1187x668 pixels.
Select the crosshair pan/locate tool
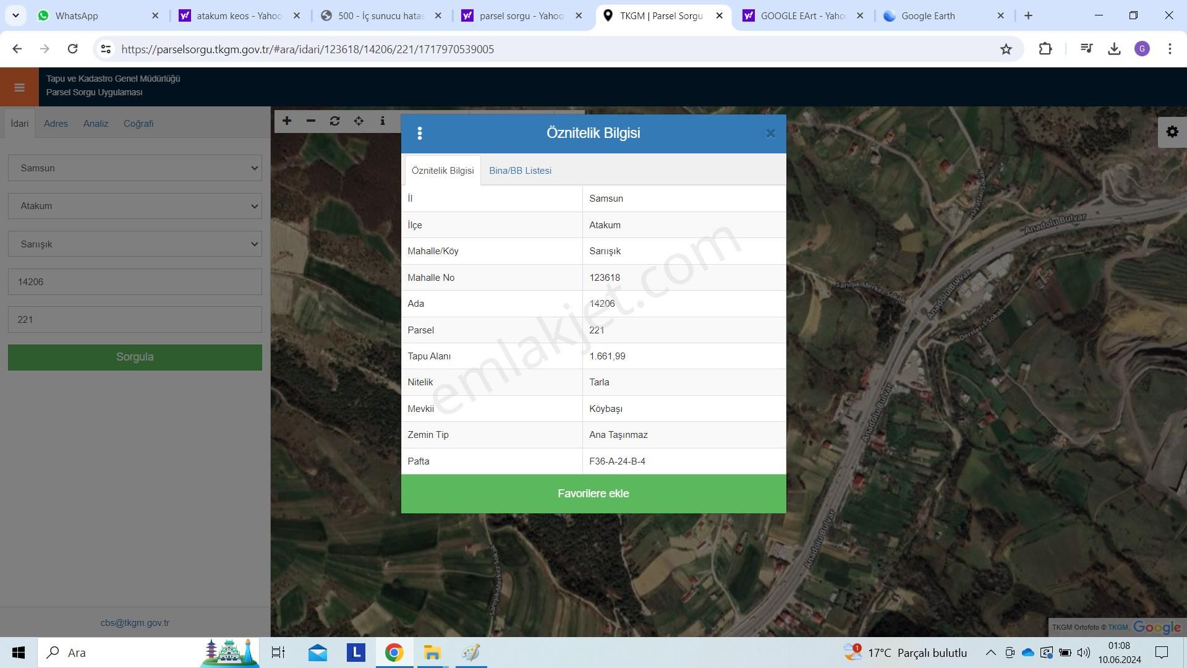pos(359,121)
